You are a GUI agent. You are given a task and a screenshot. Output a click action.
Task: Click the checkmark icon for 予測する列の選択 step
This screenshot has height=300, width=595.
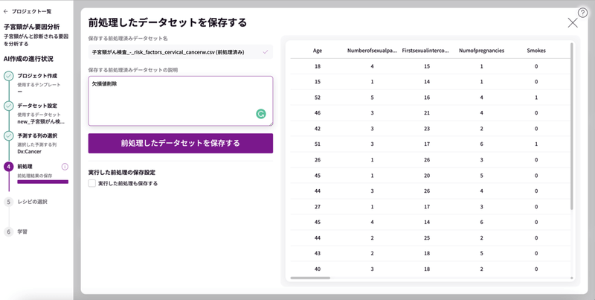[x=8, y=136]
